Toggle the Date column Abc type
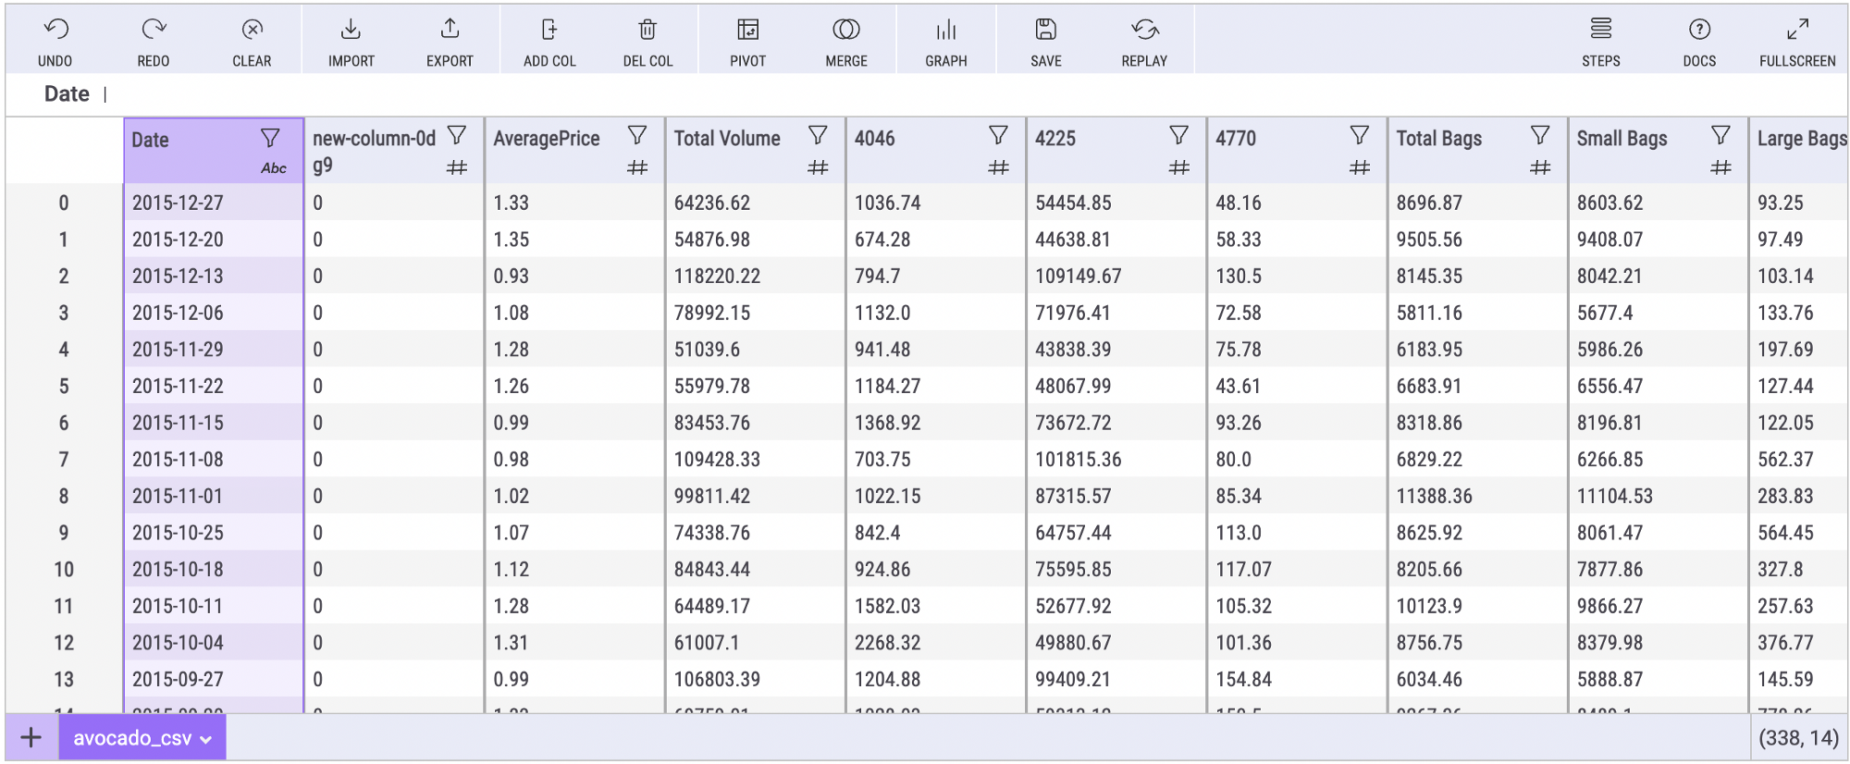Image resolution: width=1850 pixels, height=764 pixels. point(273,168)
